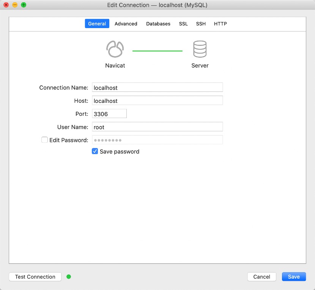Click the window title Edit Connection text
This screenshot has height=290, width=315.
coord(157,5)
